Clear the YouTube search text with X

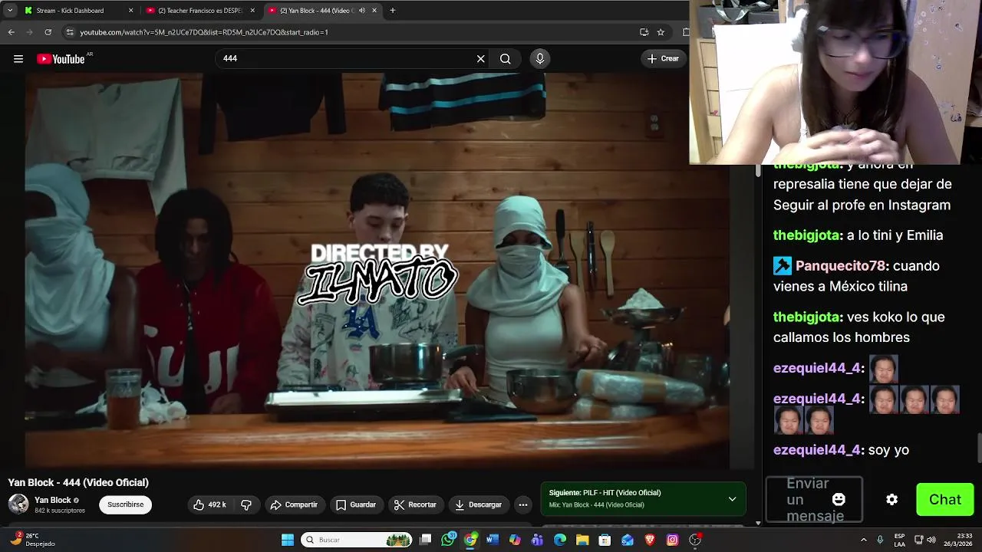click(x=481, y=59)
